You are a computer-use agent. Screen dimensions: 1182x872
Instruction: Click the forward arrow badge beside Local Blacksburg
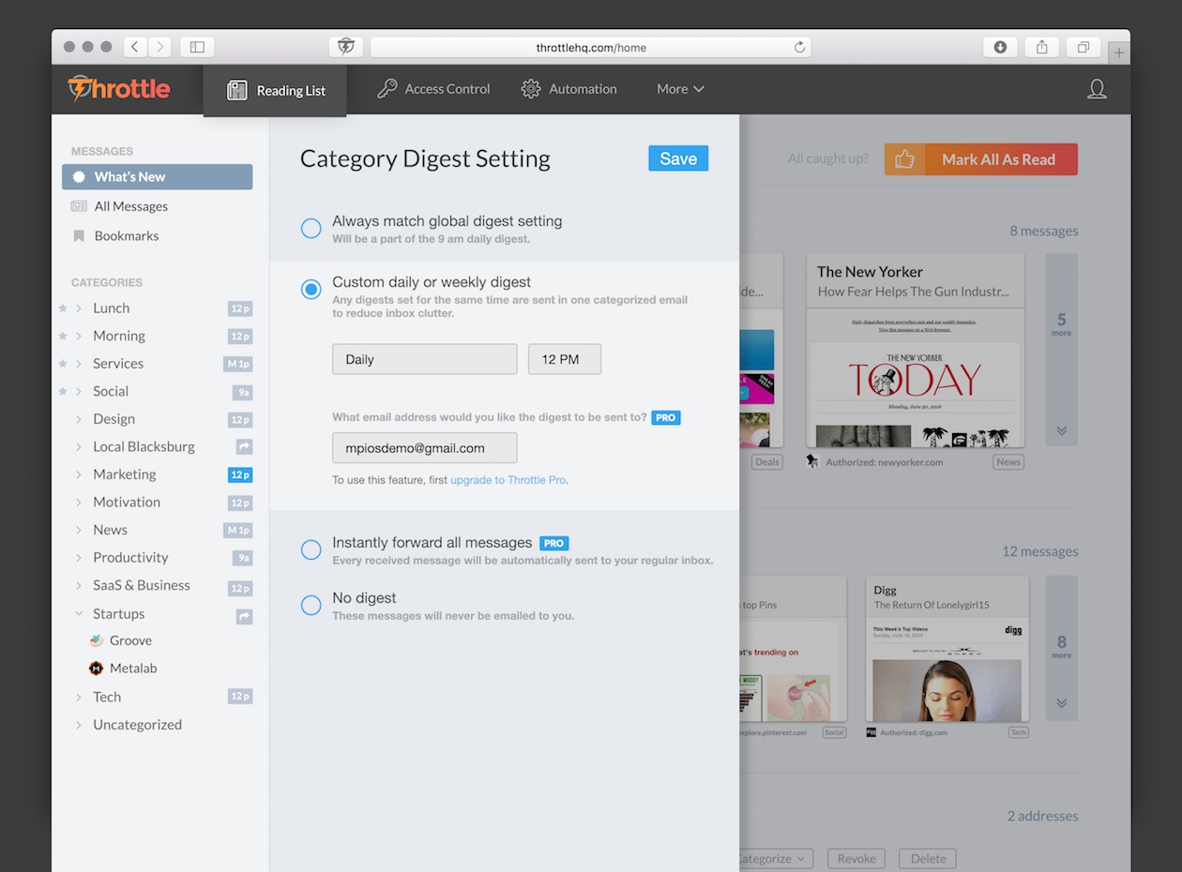pos(244,447)
